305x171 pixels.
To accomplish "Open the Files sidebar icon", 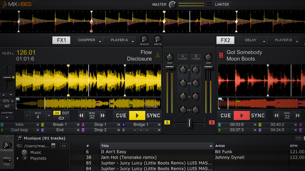I will pyautogui.click(x=7, y=161).
